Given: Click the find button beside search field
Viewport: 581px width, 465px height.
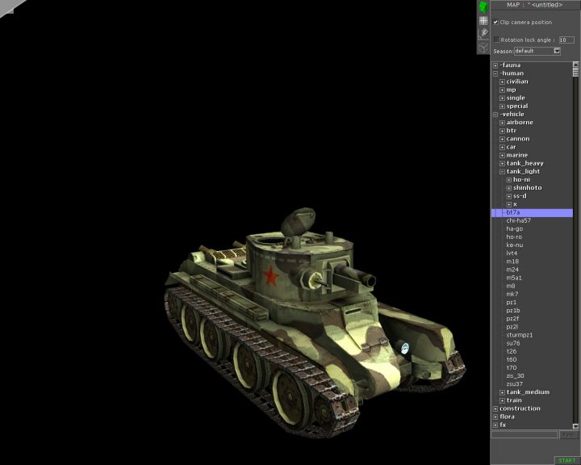Looking at the screenshot, I should click(569, 434).
